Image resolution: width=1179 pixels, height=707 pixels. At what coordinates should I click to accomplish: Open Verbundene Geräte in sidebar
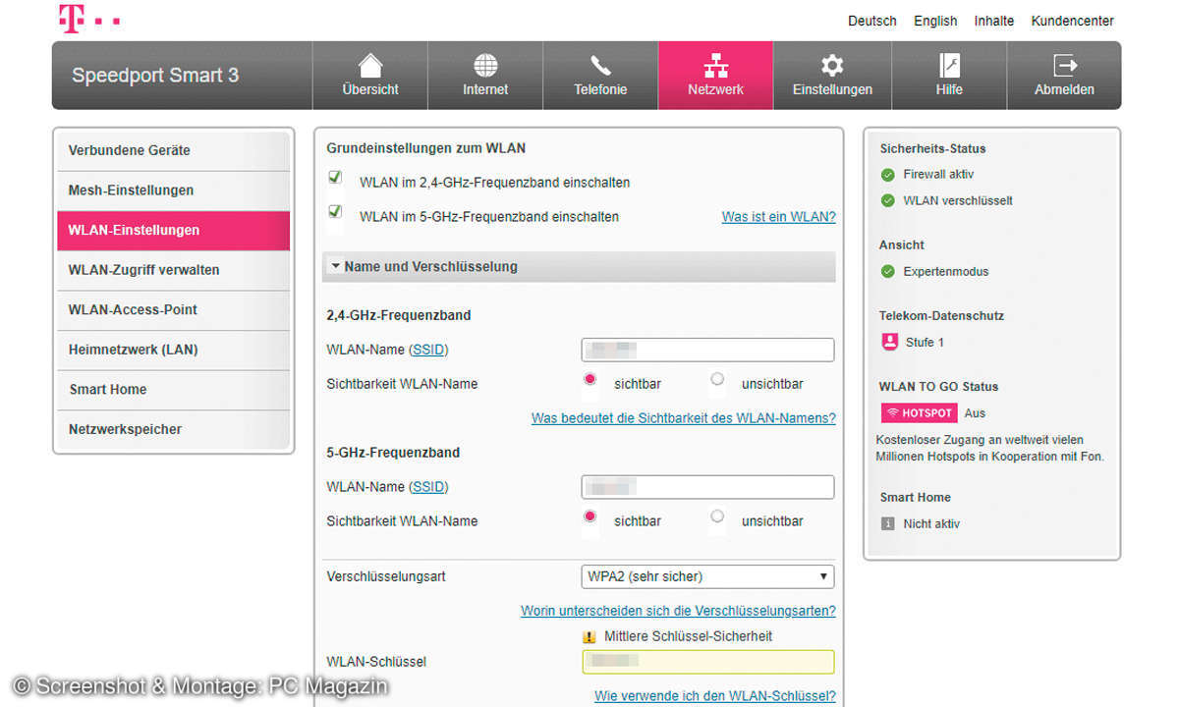(174, 150)
